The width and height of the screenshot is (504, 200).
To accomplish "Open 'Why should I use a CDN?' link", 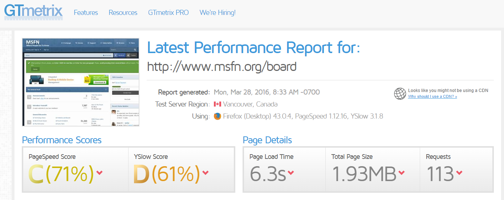I will pos(432,97).
